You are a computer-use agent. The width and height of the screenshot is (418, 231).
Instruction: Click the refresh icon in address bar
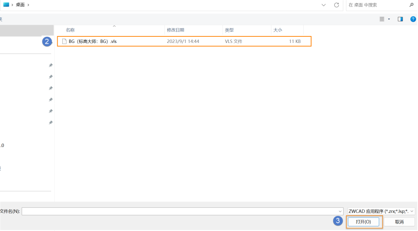336,5
